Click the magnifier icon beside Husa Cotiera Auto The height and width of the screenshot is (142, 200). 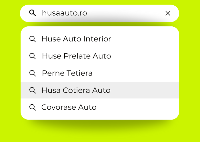click(x=33, y=90)
